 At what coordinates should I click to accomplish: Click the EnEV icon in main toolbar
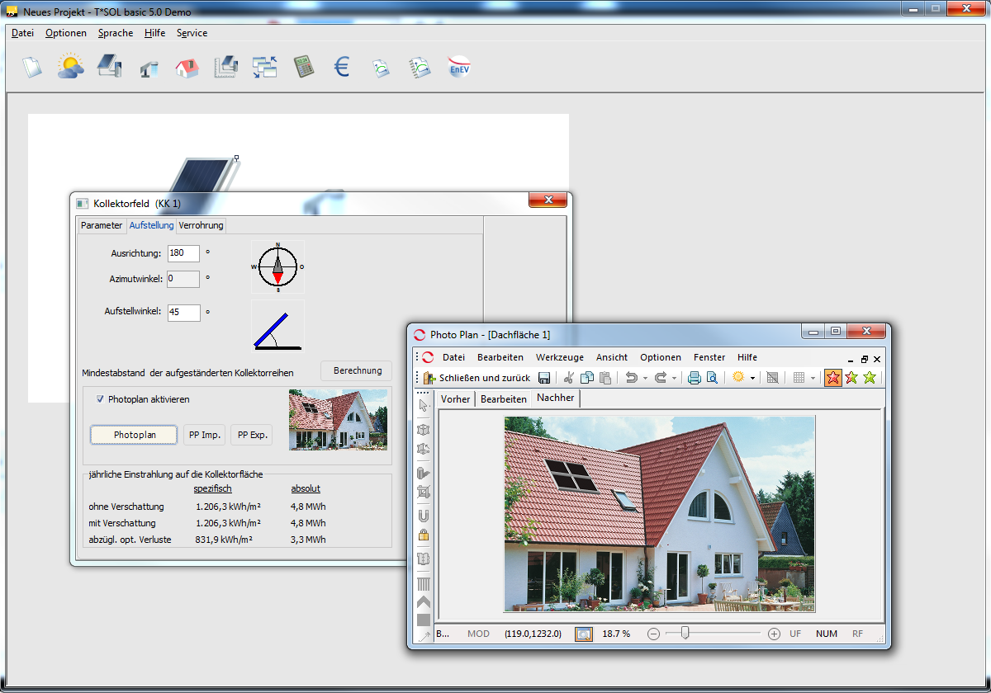pyautogui.click(x=459, y=67)
